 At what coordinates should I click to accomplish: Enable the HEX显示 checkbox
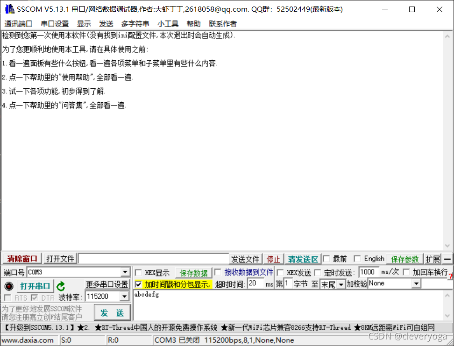pyautogui.click(x=139, y=273)
